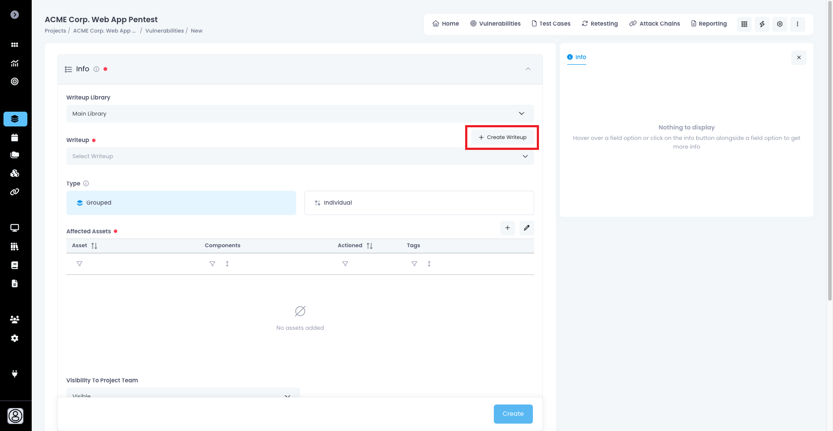This screenshot has width=833, height=431.
Task: Click the pencil edit icon for Affected Assets
Action: point(526,228)
